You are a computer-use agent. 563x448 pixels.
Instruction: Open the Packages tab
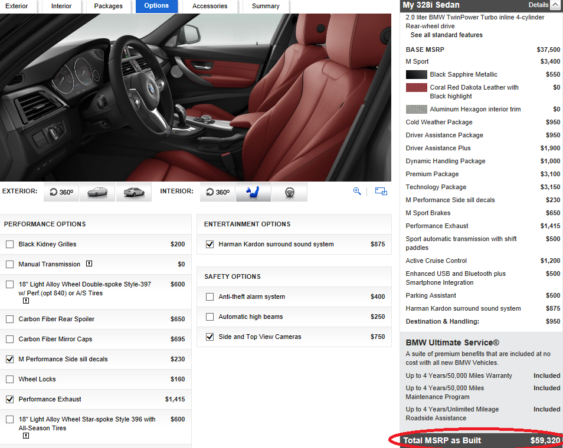[108, 6]
